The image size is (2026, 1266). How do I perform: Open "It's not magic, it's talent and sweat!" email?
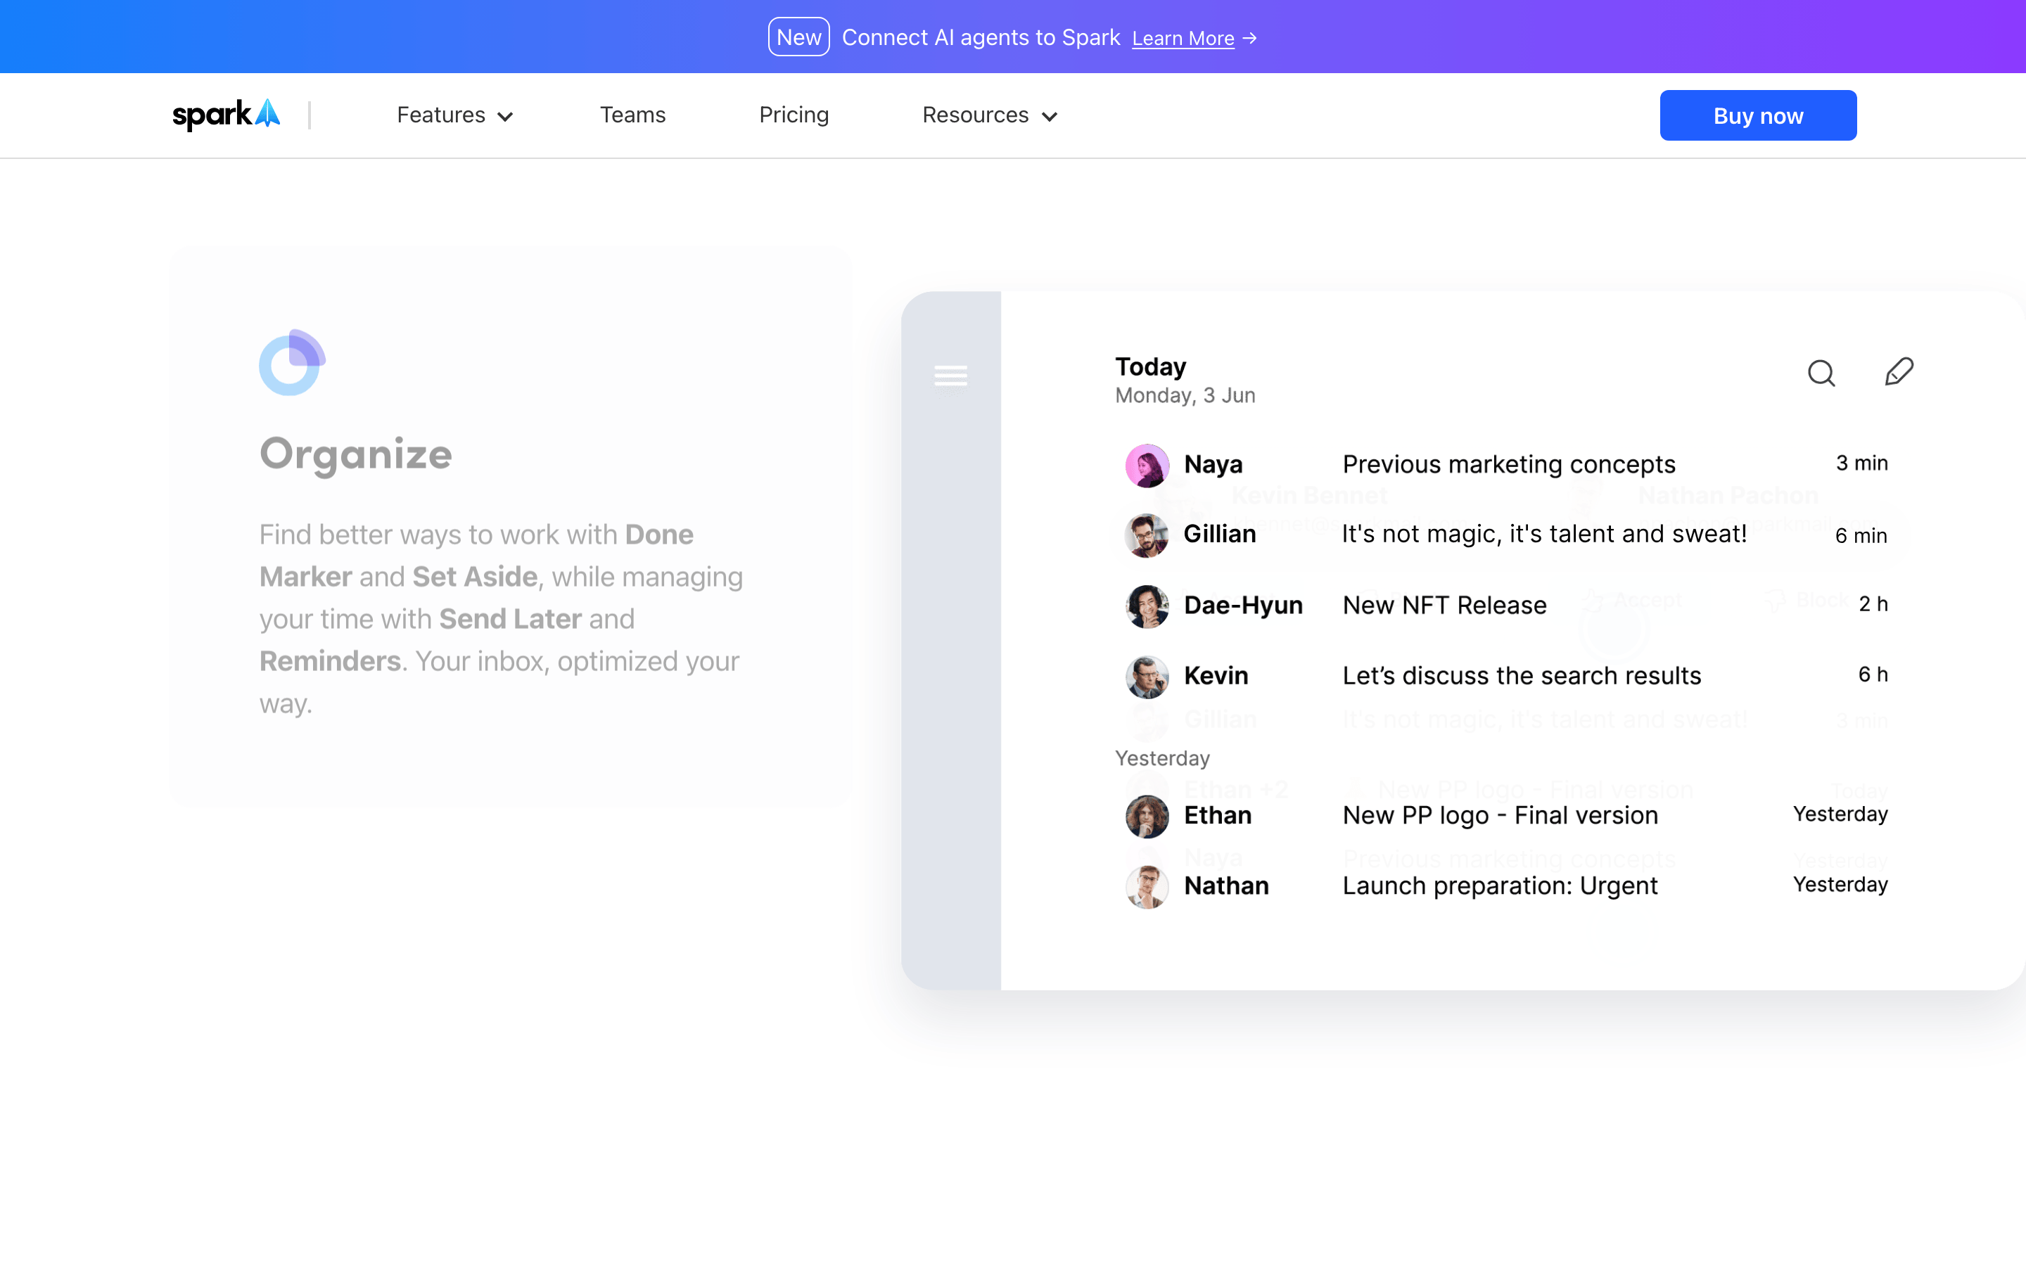pos(1544,535)
